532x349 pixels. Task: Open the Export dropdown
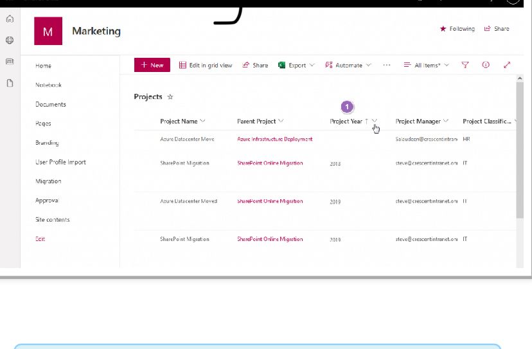pos(296,65)
